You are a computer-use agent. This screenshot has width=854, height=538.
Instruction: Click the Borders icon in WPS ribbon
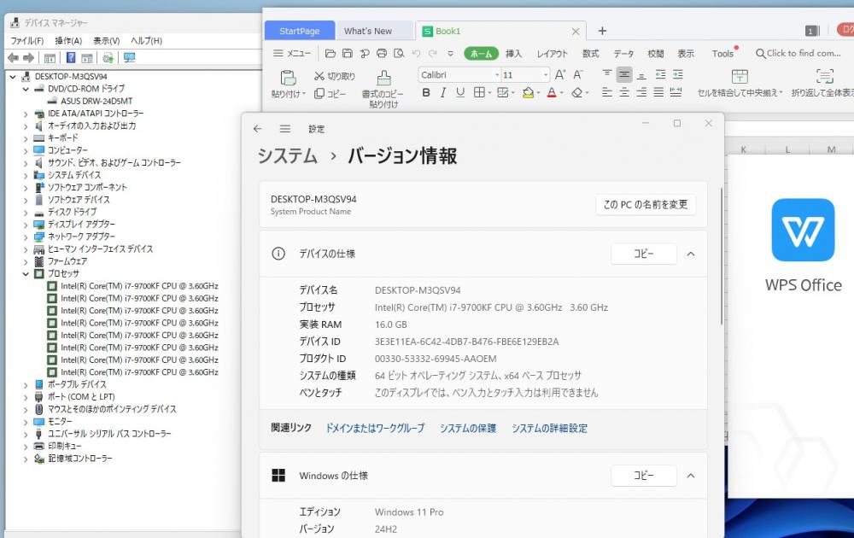pos(479,93)
